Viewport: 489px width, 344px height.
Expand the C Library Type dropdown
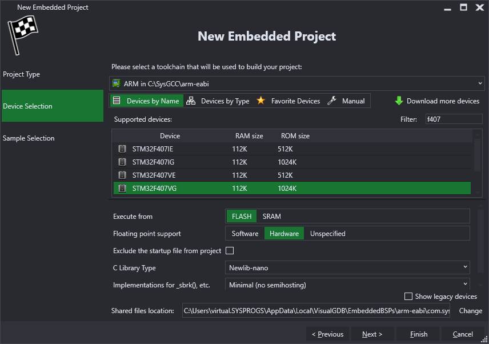point(347,267)
